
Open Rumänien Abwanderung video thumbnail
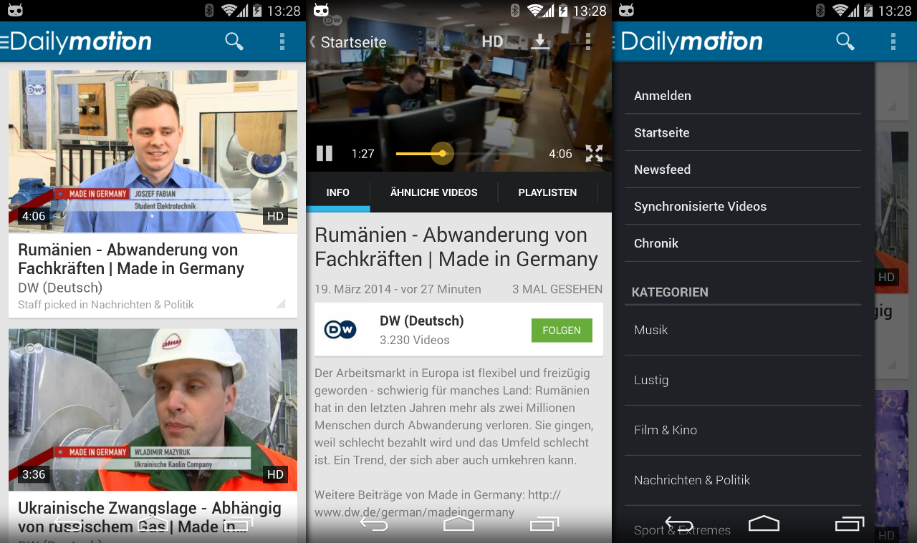(153, 151)
